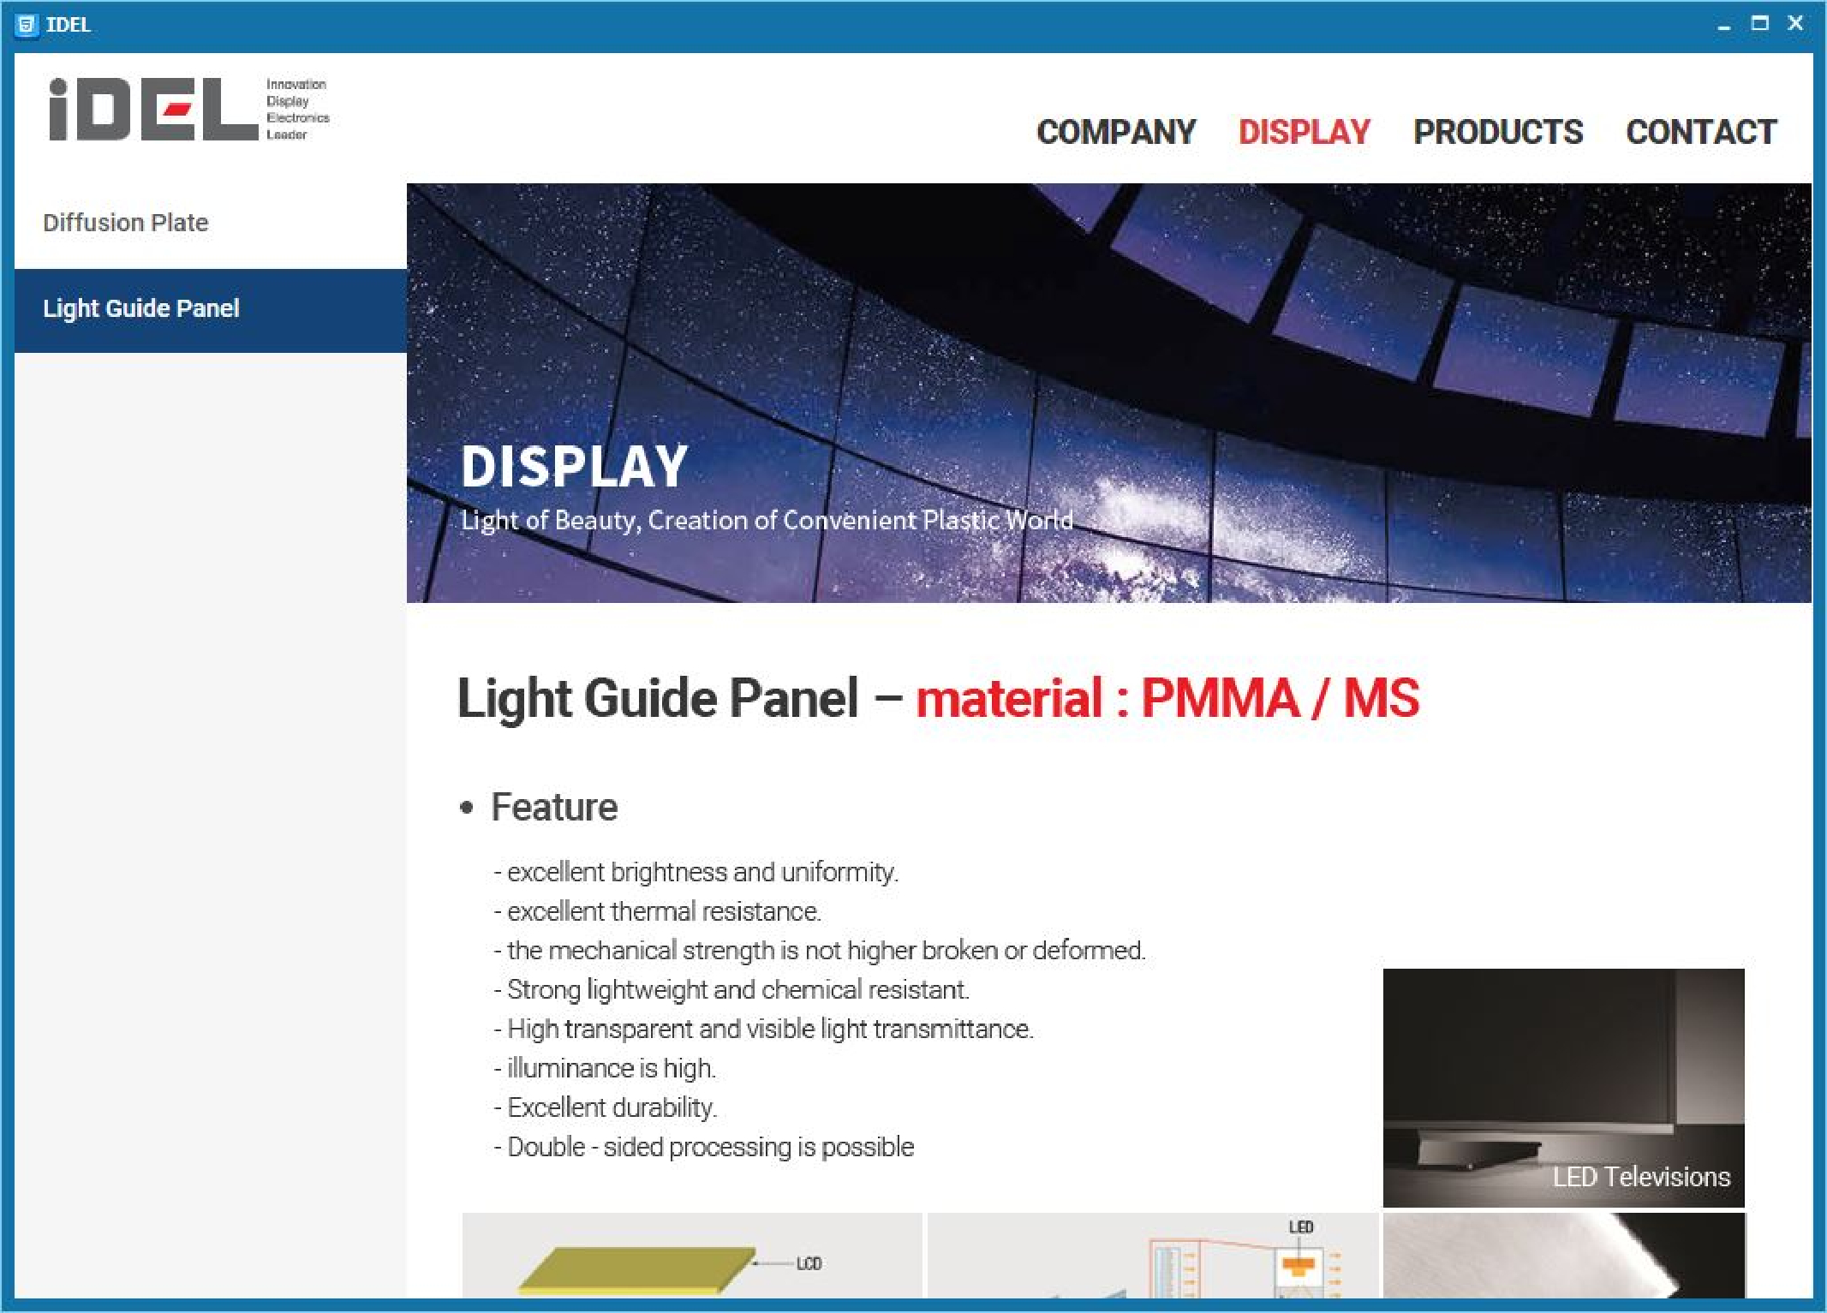Click the 'Innovation Display Electronics Leader' slogan

297,109
